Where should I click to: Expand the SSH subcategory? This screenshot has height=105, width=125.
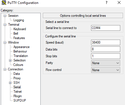10,83
